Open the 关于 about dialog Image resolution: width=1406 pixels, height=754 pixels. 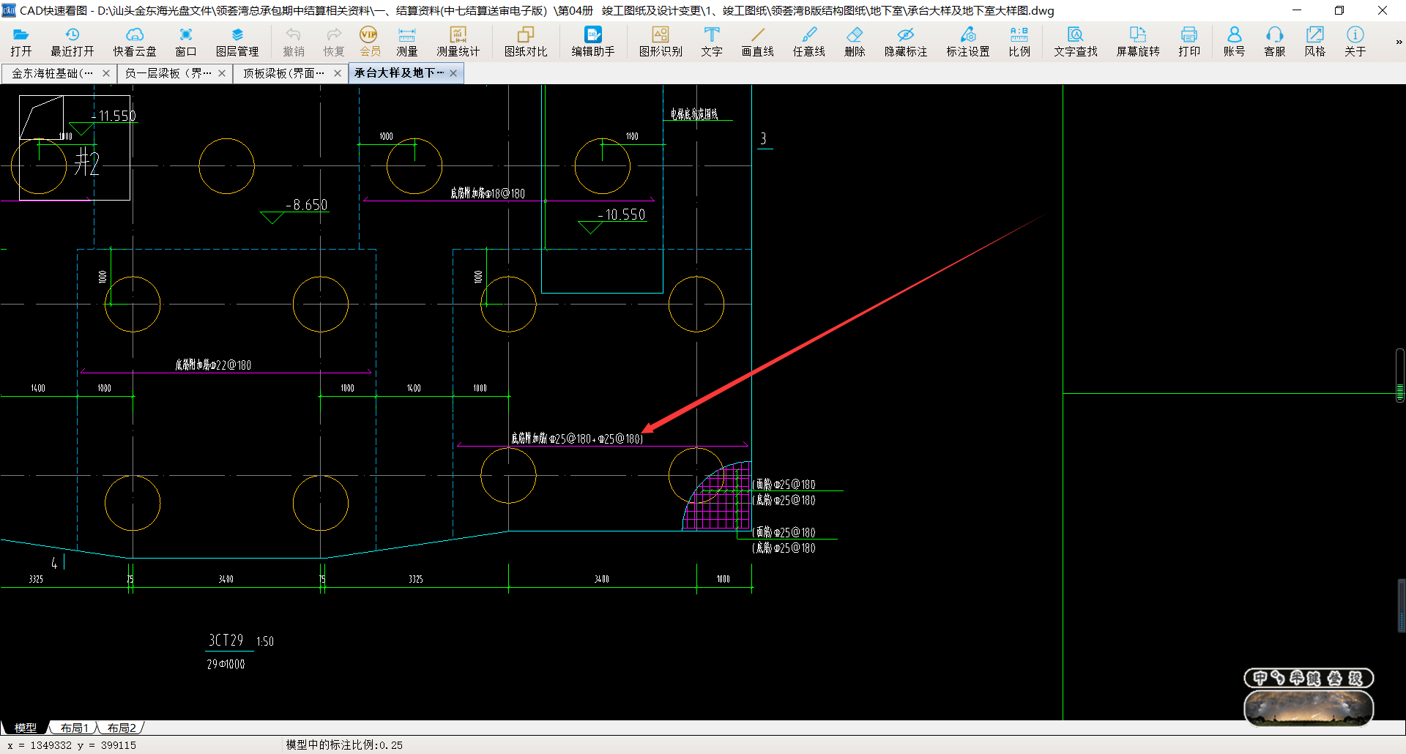(1355, 42)
